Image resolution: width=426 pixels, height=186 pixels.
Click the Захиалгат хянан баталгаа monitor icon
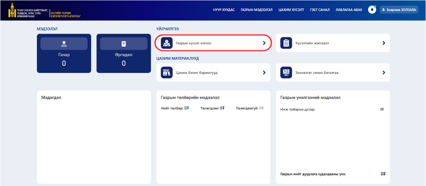coord(286,72)
